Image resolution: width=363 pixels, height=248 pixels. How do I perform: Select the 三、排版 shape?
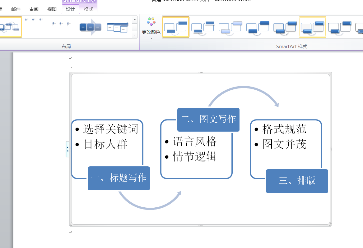297,181
